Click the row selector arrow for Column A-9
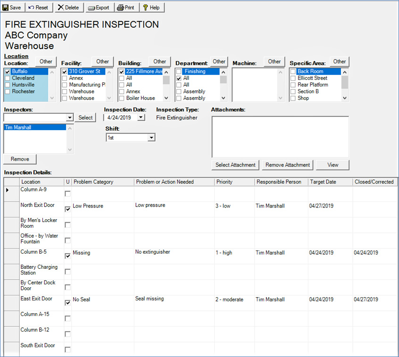Screen dimensions: 399x357 (11, 194)
